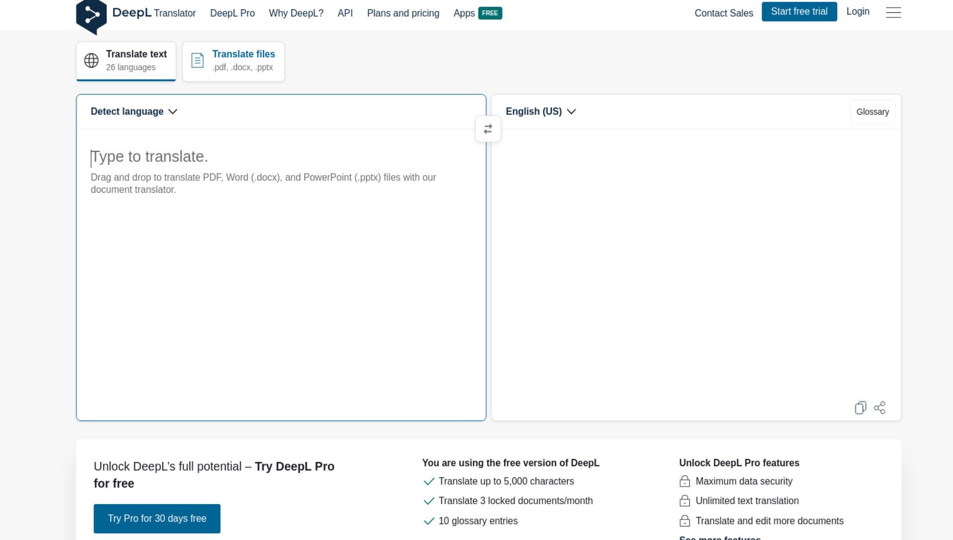
Task: Open the Detect language dropdown
Action: (134, 112)
